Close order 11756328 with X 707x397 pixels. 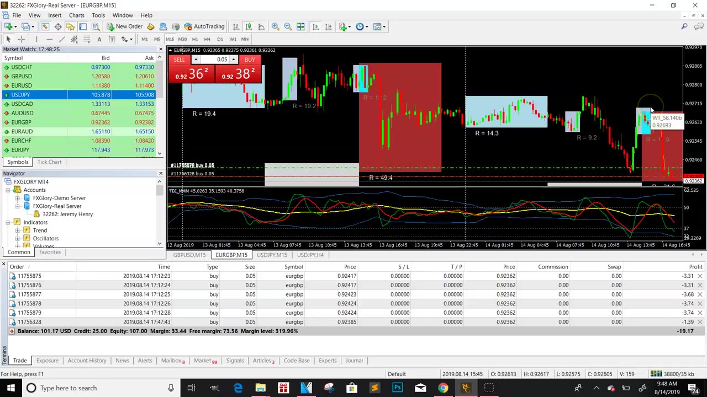[x=700, y=322]
